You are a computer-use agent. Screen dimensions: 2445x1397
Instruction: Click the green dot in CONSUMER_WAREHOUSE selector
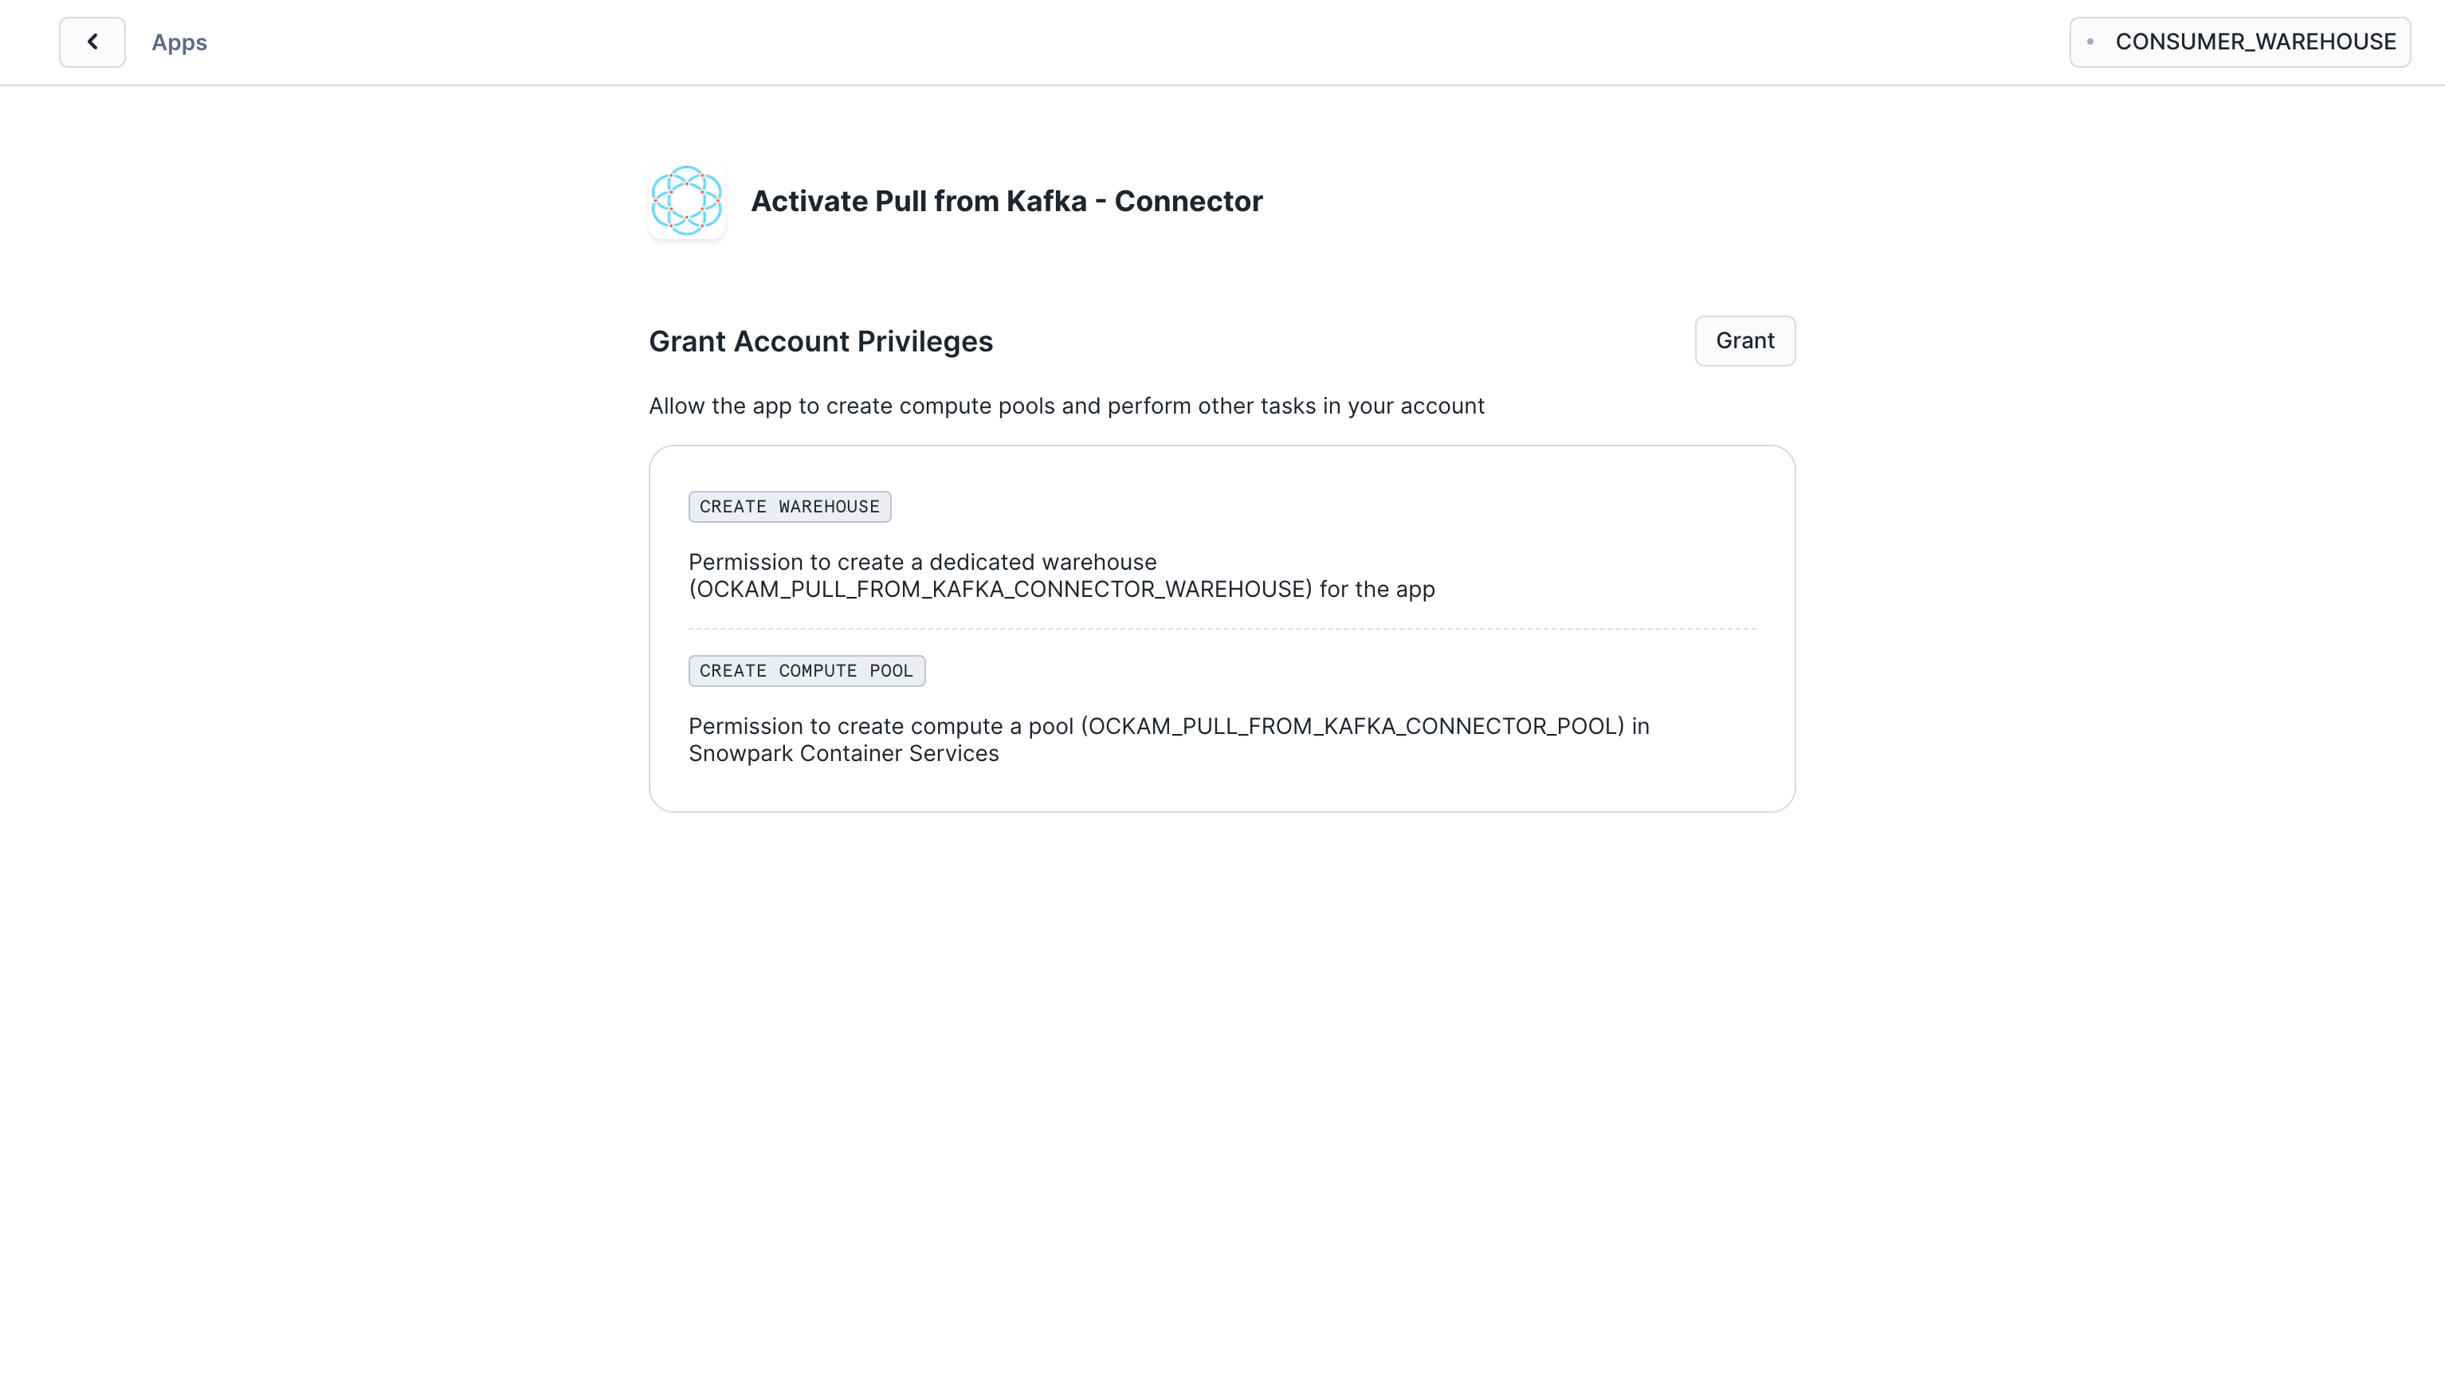tap(2092, 41)
